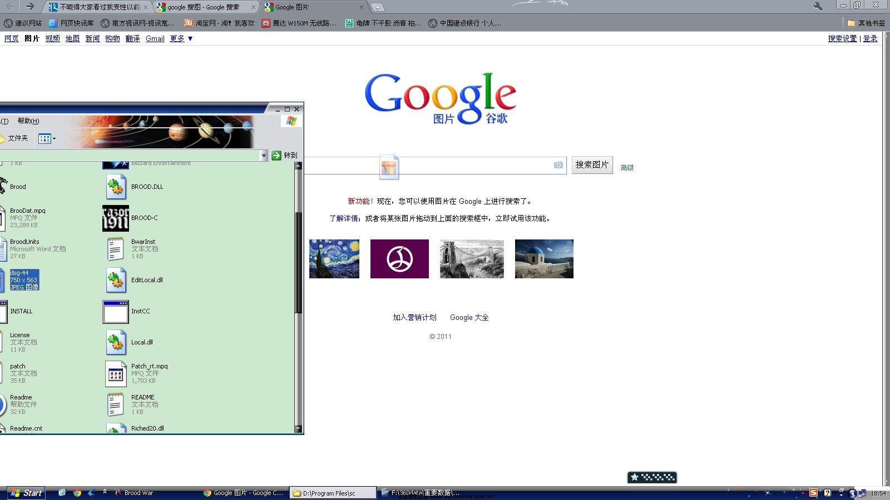890x500 pixels.
Task: Click the Explorer scrollbar down arrow
Action: pos(298,429)
